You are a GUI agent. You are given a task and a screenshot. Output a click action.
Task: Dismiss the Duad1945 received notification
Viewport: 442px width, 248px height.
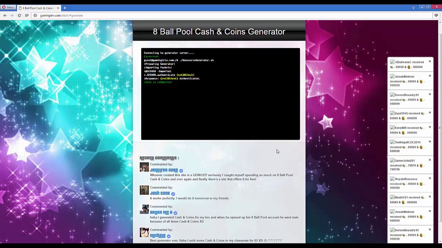(x=430, y=113)
